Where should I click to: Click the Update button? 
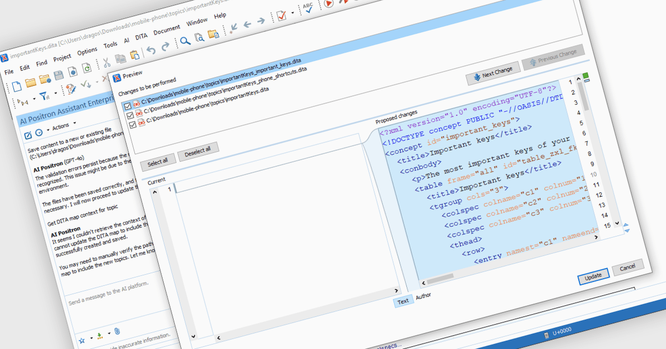[593, 277]
